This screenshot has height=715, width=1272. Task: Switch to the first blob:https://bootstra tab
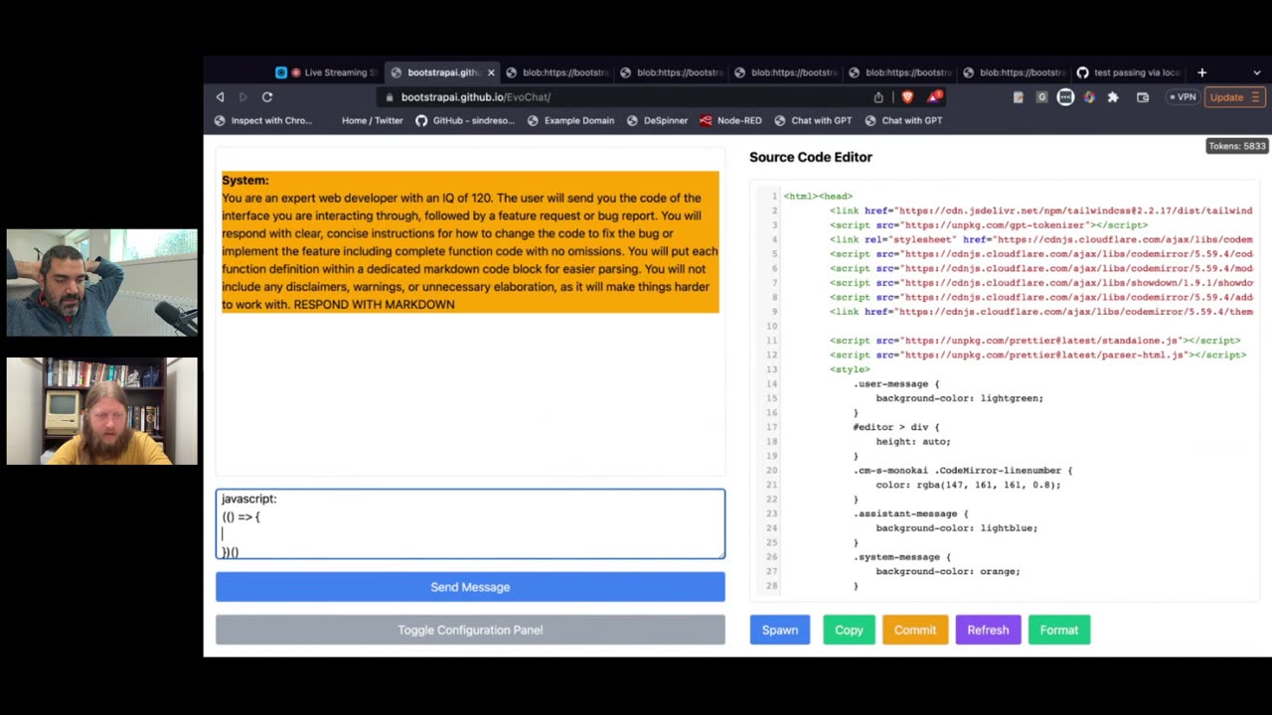point(556,72)
